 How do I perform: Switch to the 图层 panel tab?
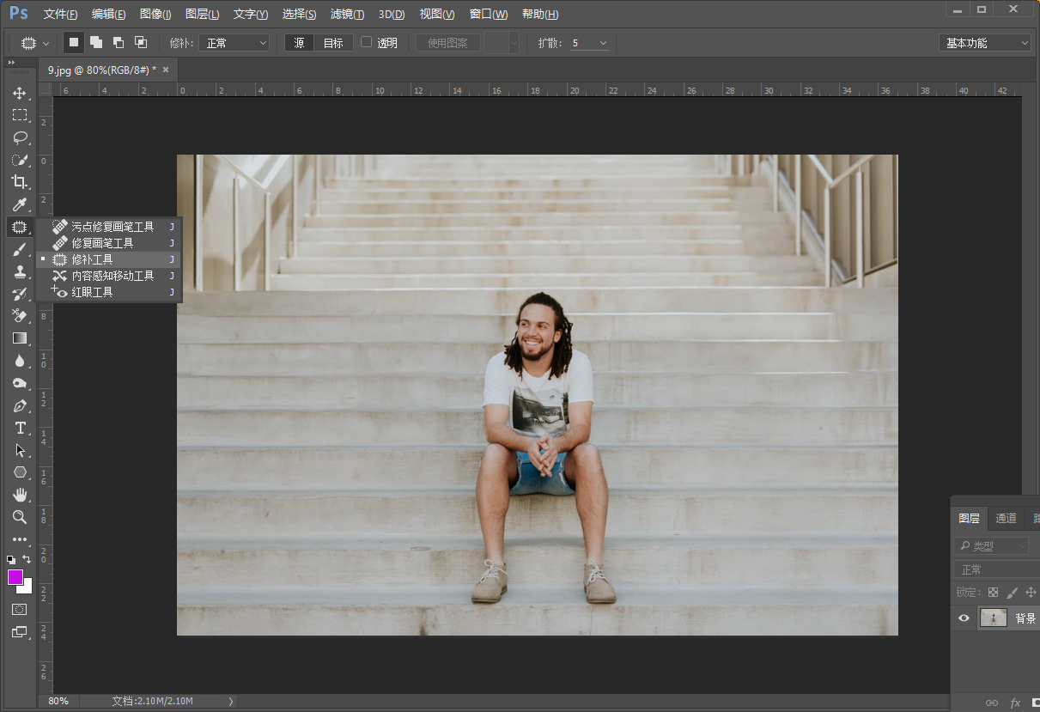(x=970, y=518)
